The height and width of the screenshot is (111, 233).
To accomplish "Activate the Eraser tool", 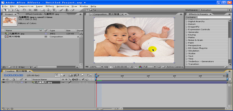I will click(73, 10).
